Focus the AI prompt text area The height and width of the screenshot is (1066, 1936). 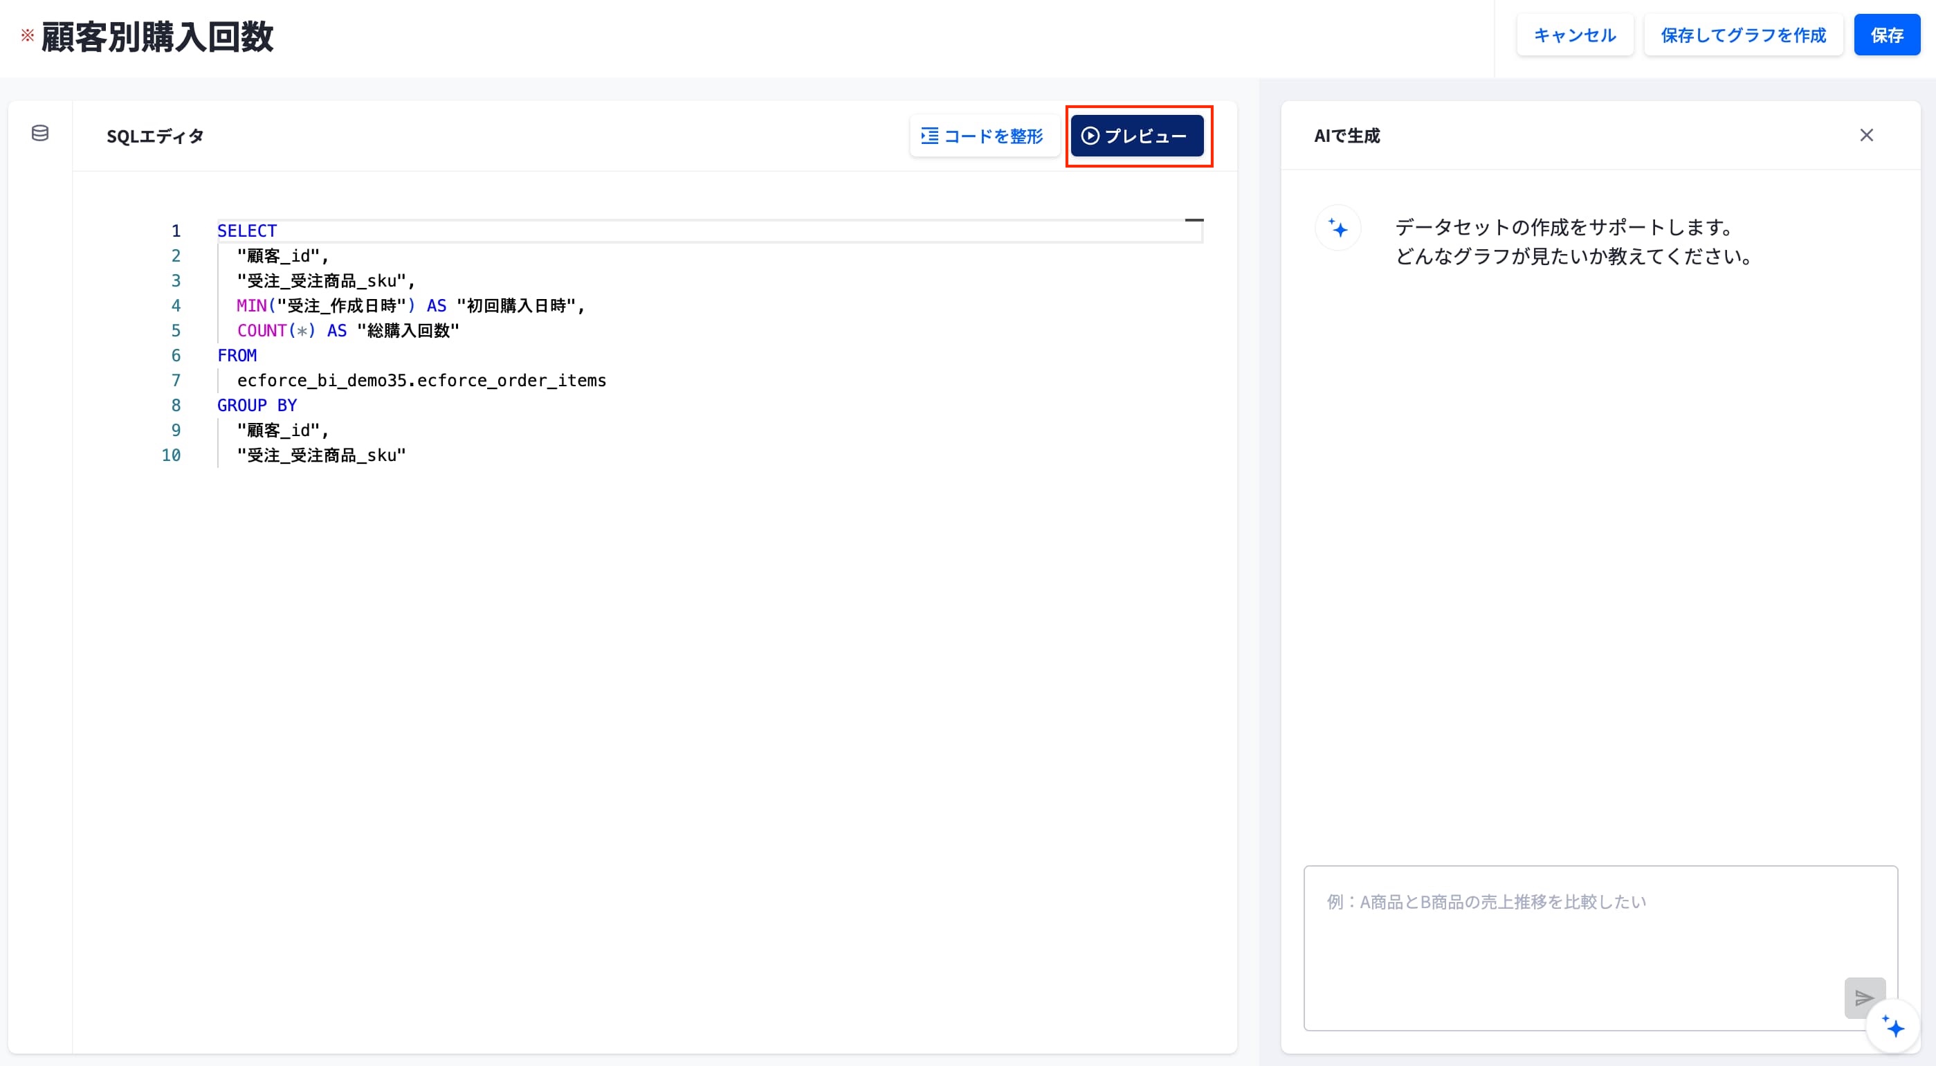coord(1600,948)
